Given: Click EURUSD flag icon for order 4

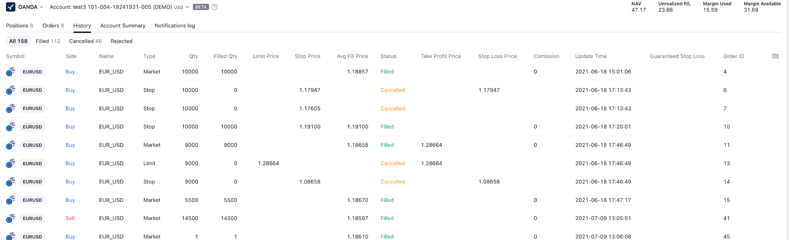Looking at the screenshot, I should 10,72.
